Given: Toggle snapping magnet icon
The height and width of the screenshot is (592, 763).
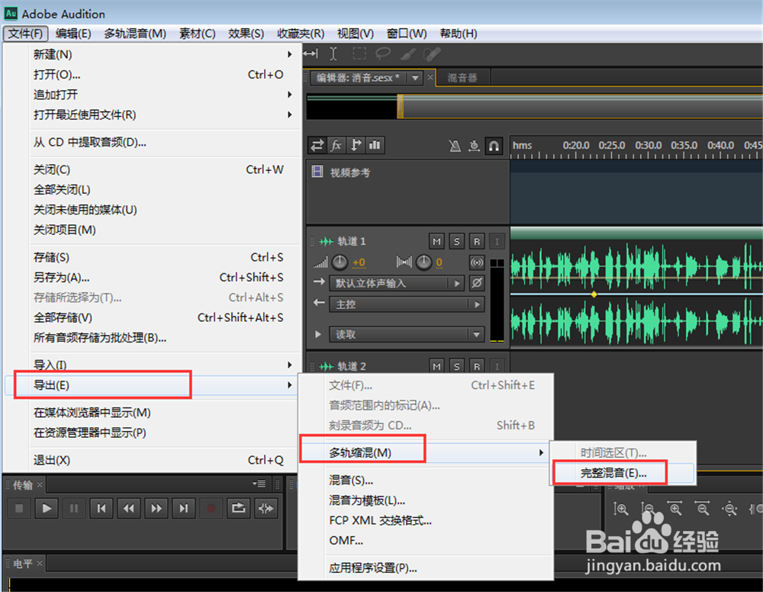Looking at the screenshot, I should [494, 146].
